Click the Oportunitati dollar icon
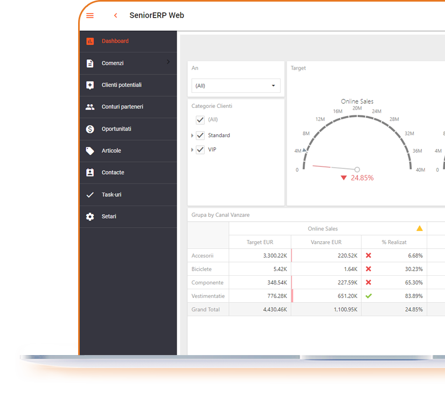Viewport: 445px width, 395px height. [x=90, y=129]
